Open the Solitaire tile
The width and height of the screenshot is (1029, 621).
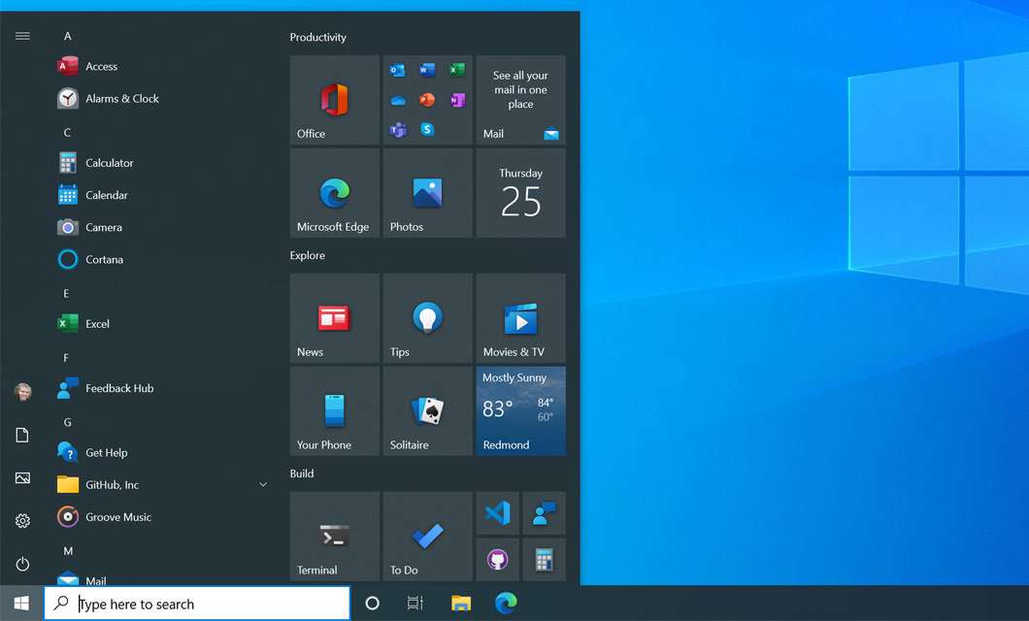[x=427, y=411]
